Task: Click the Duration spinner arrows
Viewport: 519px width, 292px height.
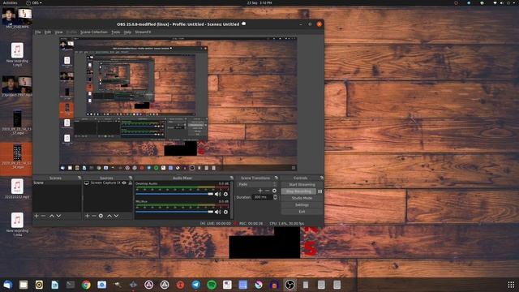Action: click(x=275, y=197)
